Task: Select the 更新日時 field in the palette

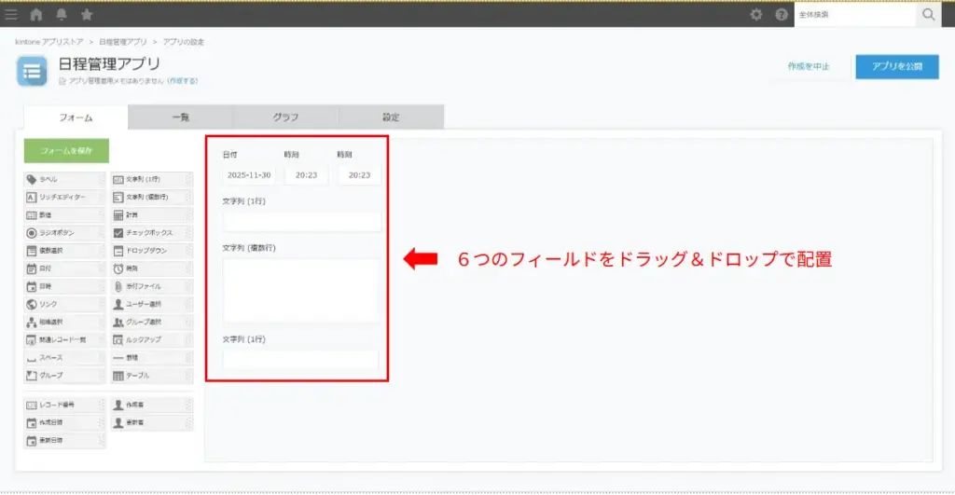Action: (64, 440)
